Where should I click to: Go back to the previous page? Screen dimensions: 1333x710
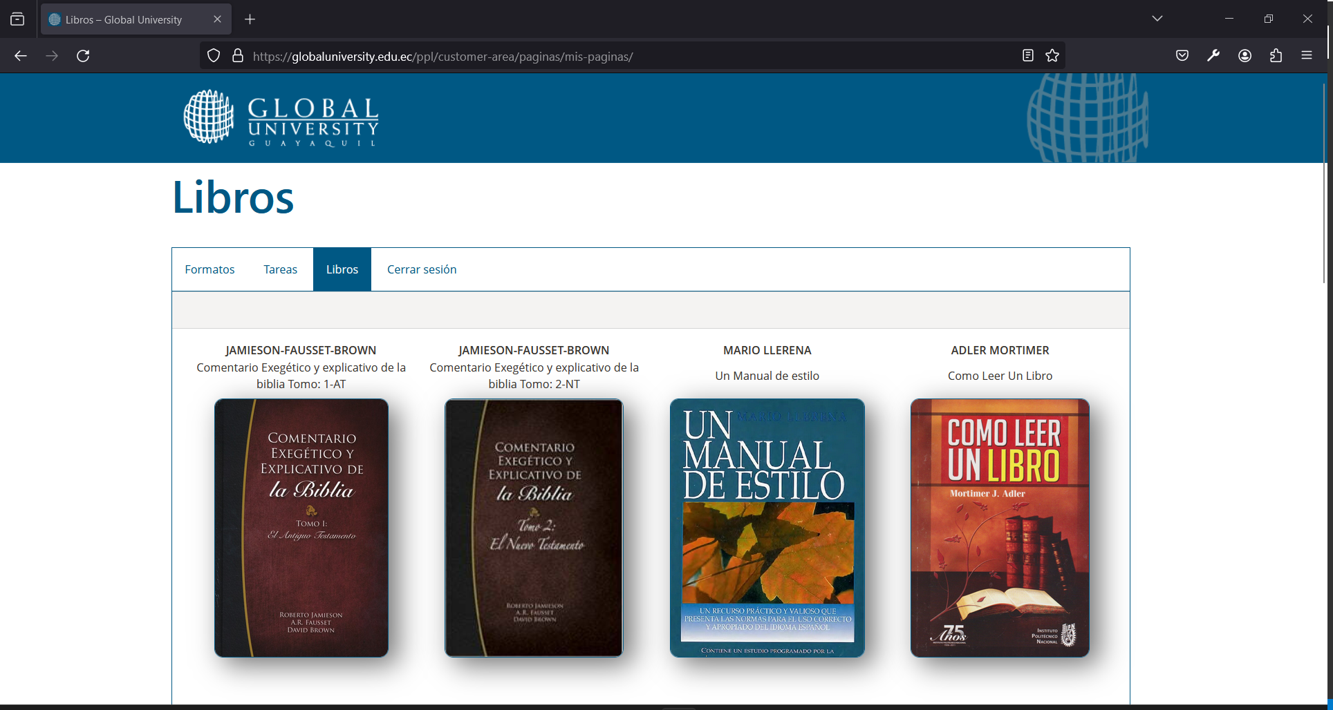click(21, 56)
